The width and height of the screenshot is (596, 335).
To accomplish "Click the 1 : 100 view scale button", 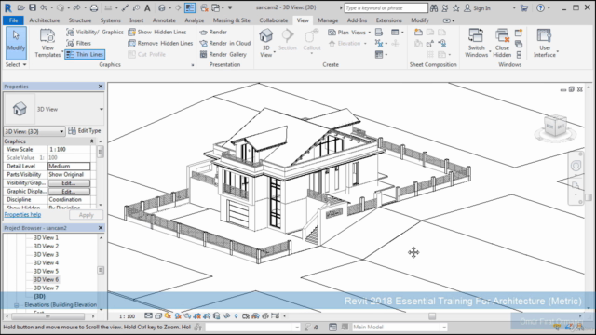I will tap(127, 316).
